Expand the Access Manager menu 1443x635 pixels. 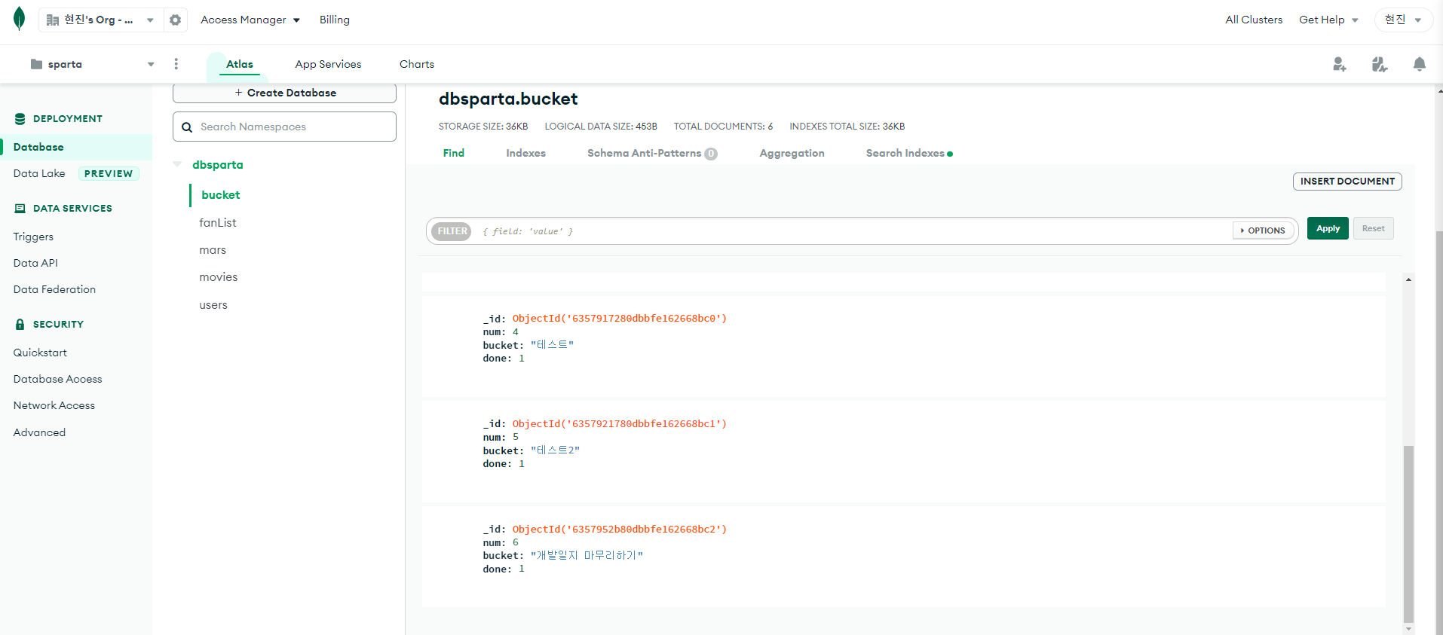coord(250,20)
